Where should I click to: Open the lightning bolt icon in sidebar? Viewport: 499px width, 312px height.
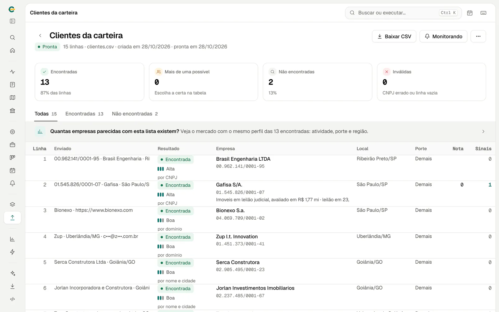click(12, 252)
